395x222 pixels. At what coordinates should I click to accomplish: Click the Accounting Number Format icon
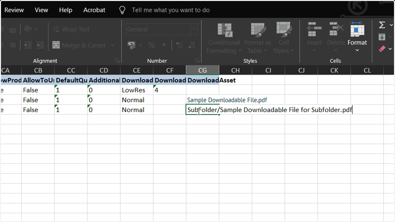pos(132,45)
